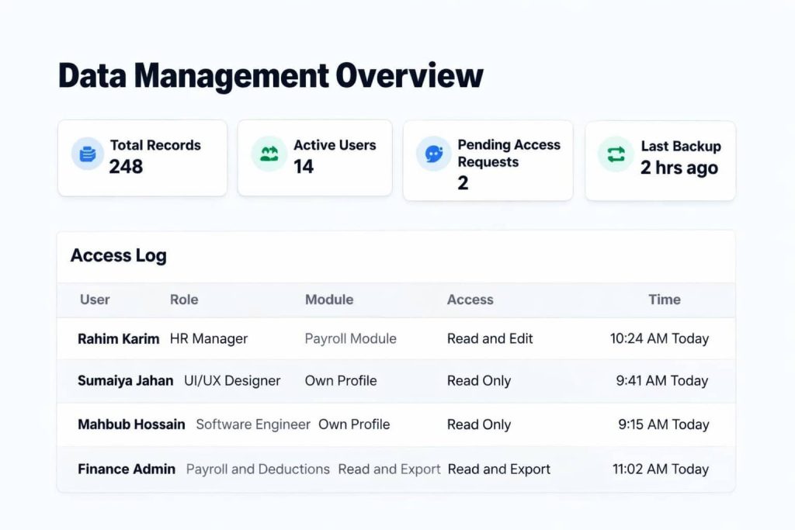Click the gray Read and Export cell

(389, 469)
